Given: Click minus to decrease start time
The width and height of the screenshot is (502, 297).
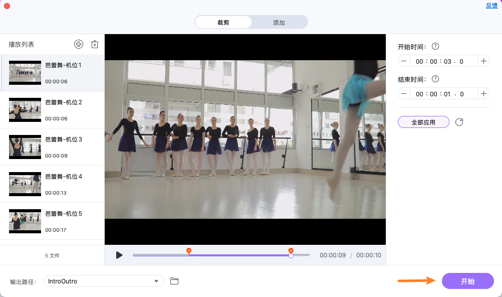Looking at the screenshot, I should coord(403,61).
